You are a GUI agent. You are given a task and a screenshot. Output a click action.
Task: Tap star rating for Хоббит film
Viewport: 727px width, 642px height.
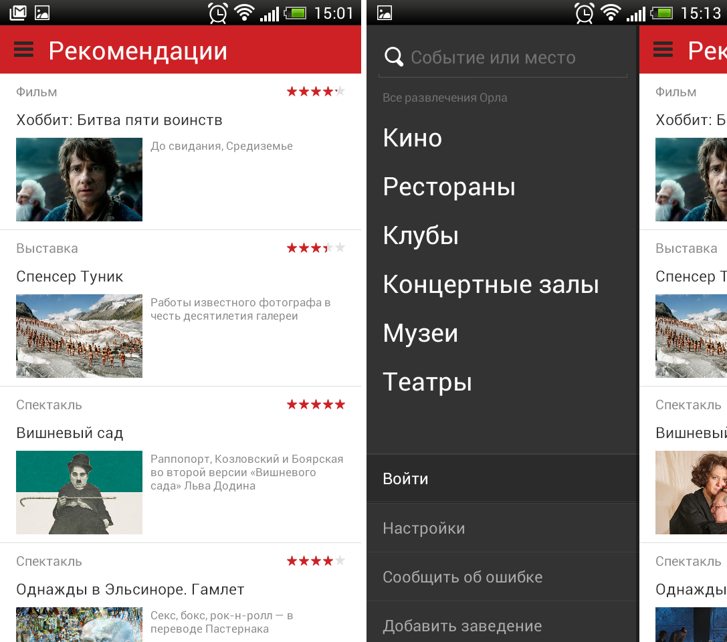pyautogui.click(x=316, y=92)
